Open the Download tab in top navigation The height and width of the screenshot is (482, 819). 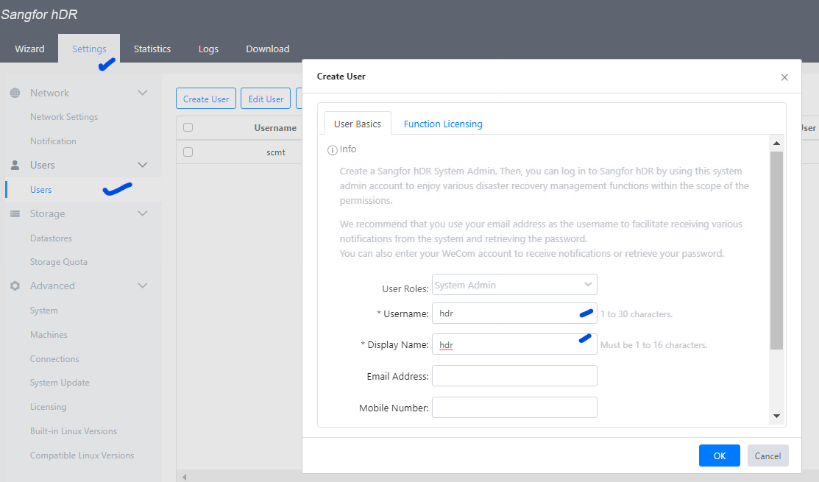coord(267,49)
